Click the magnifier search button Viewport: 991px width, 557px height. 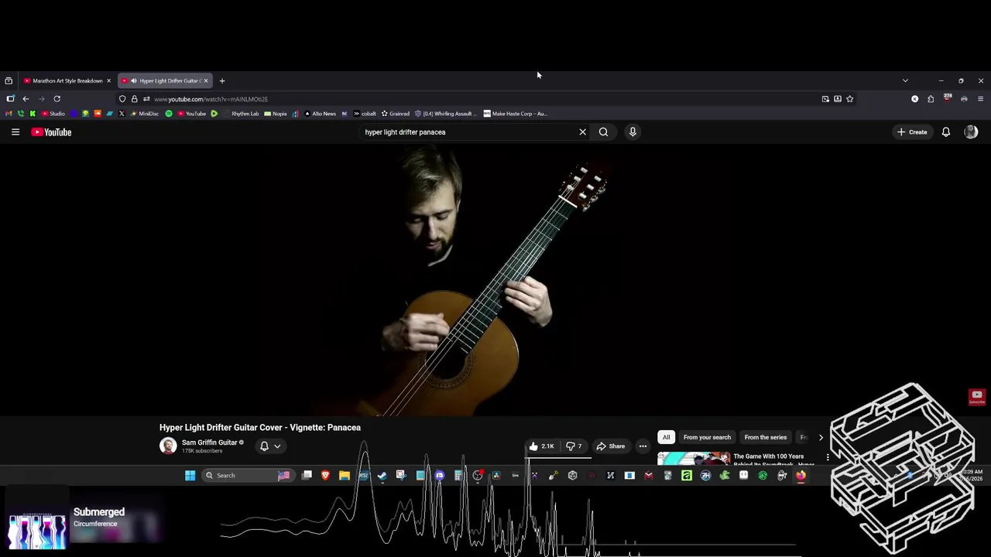pyautogui.click(x=603, y=132)
